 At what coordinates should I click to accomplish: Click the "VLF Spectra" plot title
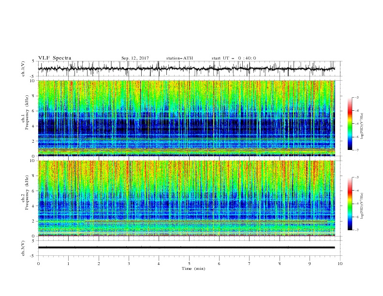click(55, 58)
